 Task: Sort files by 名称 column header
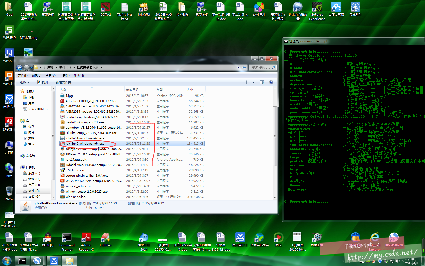(x=92, y=90)
